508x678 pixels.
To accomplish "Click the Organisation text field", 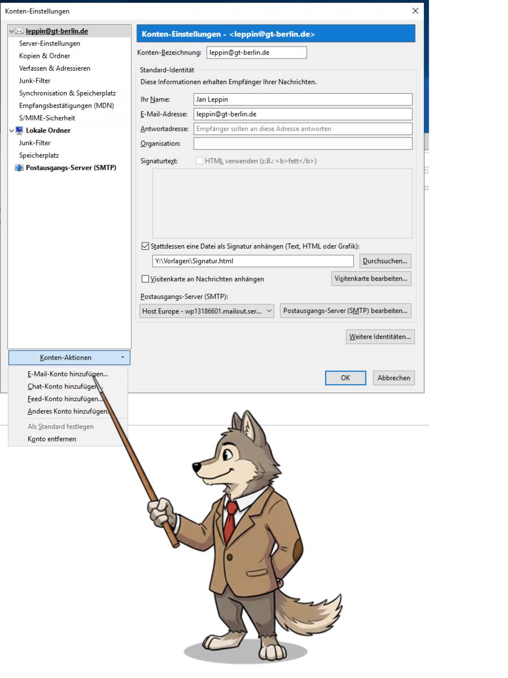I will [x=303, y=144].
